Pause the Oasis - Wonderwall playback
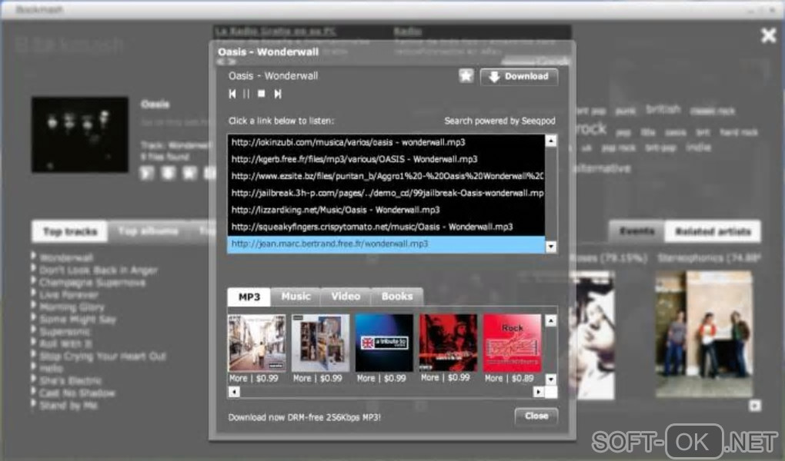The height and width of the screenshot is (461, 785). 246,94
